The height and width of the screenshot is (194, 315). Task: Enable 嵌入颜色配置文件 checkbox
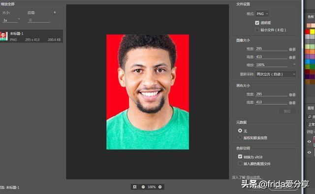[240, 163]
